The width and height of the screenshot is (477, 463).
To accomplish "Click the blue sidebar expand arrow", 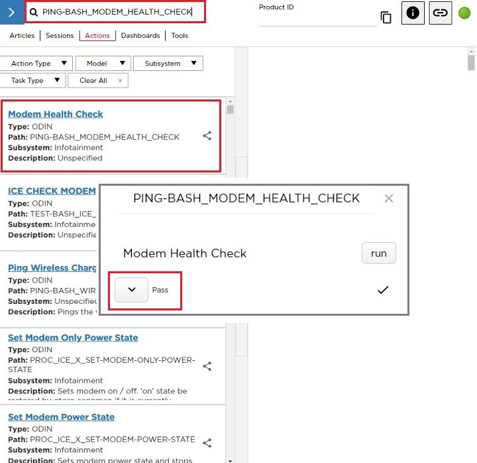I will 11,12.
